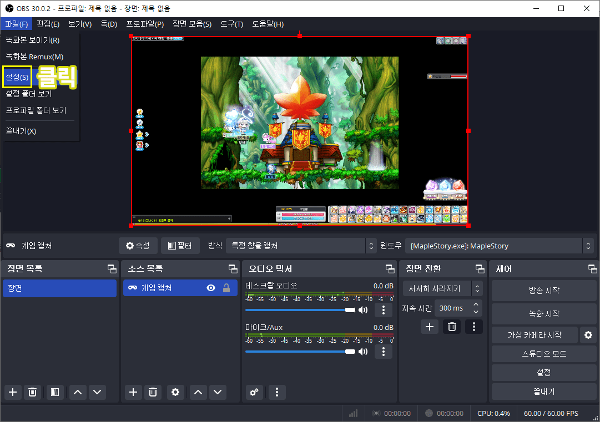Image resolution: width=600 pixels, height=422 pixels.
Task: Open virtual camera settings gear
Action: (588, 335)
